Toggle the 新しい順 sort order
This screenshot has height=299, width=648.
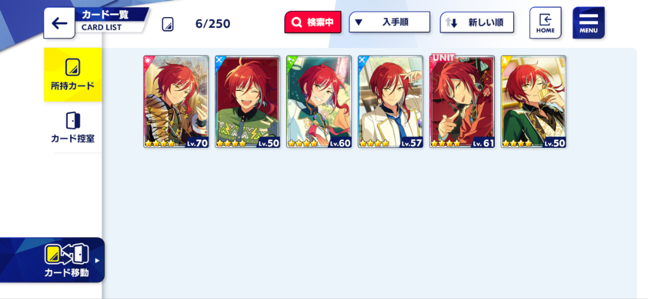(x=477, y=22)
